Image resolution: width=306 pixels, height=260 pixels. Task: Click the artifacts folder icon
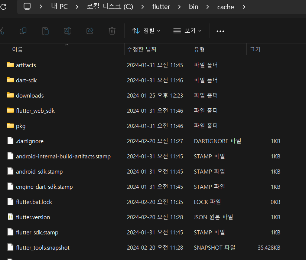pos(10,65)
